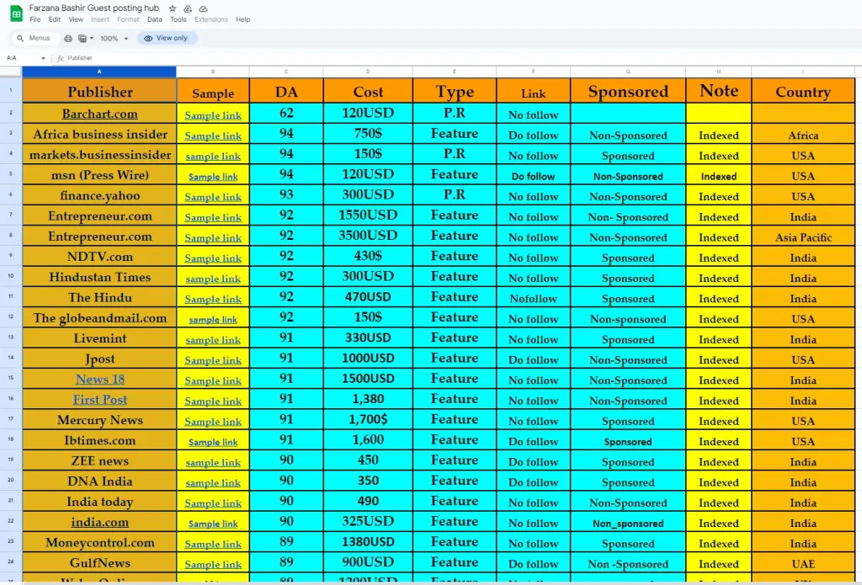This screenshot has width=862, height=585.
Task: Click the 750$ cost cell
Action: 368,134
